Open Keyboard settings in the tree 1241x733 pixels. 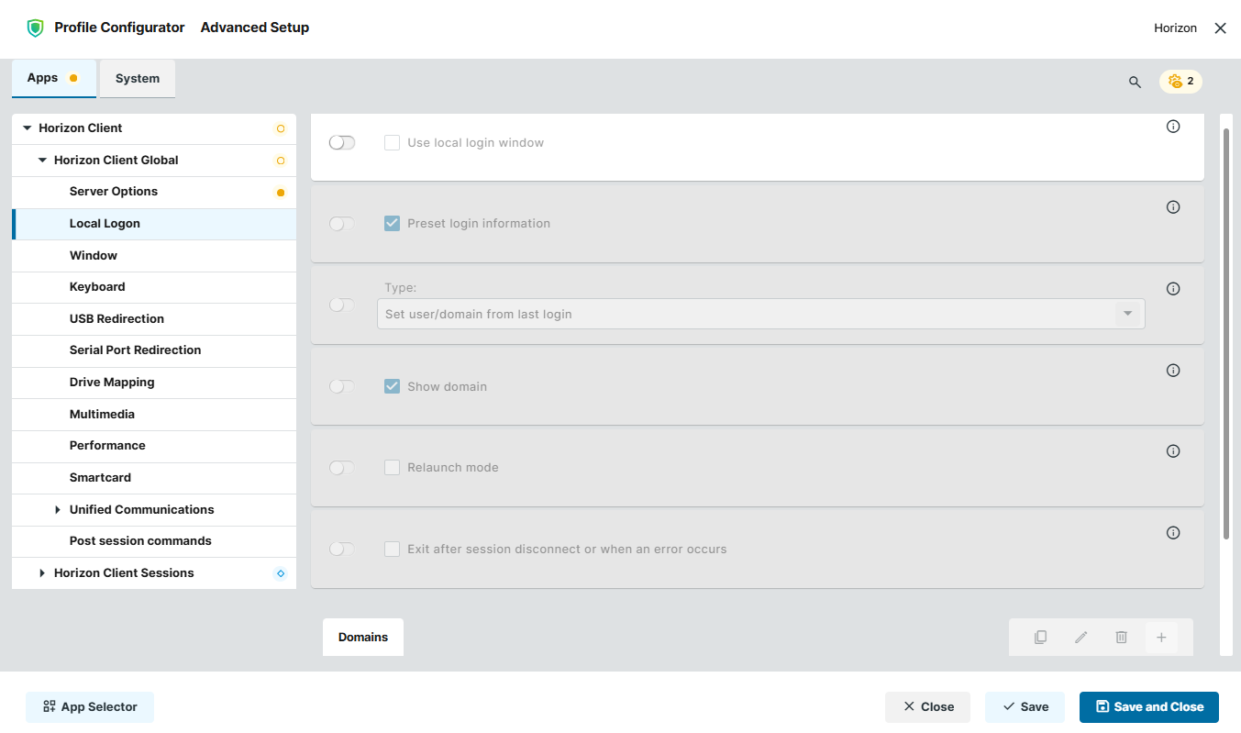tap(154, 287)
